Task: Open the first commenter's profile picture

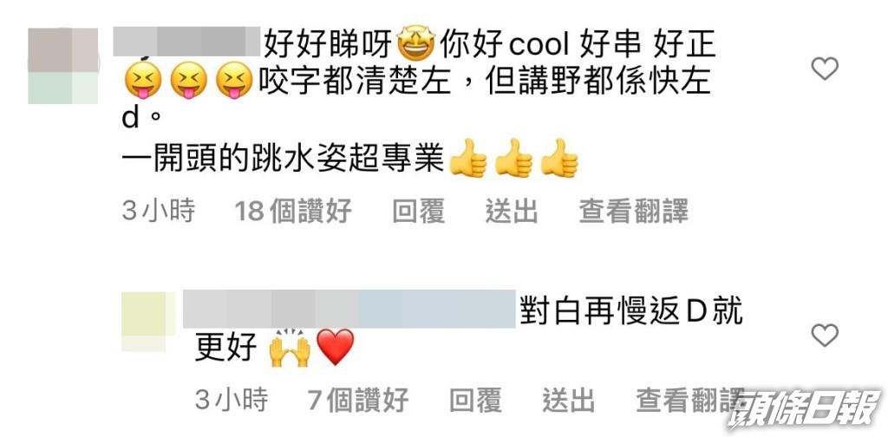Action: [x=62, y=66]
